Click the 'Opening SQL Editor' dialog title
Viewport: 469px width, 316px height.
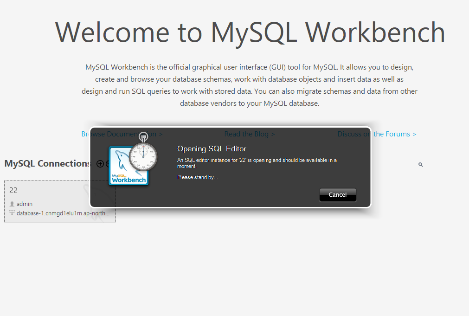[212, 149]
